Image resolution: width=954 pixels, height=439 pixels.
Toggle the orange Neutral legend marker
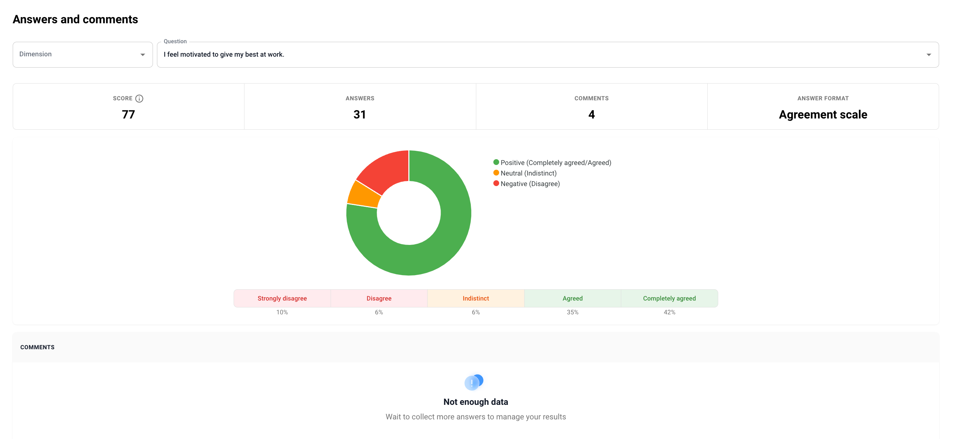pos(496,173)
